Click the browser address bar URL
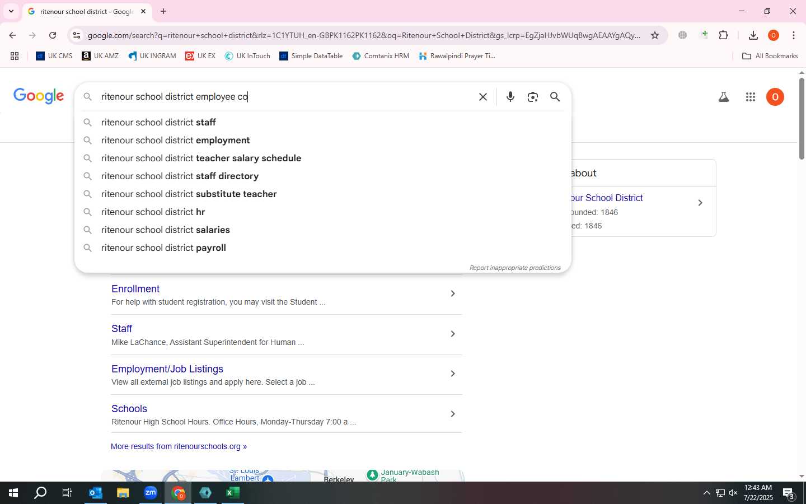Screen dimensions: 806x504 (364, 35)
